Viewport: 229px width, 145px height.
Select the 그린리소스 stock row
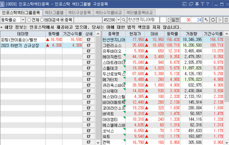coord(163,45)
